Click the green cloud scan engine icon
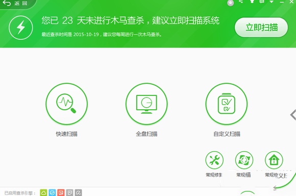The width and height of the screenshot is (296, 196). [43, 192]
